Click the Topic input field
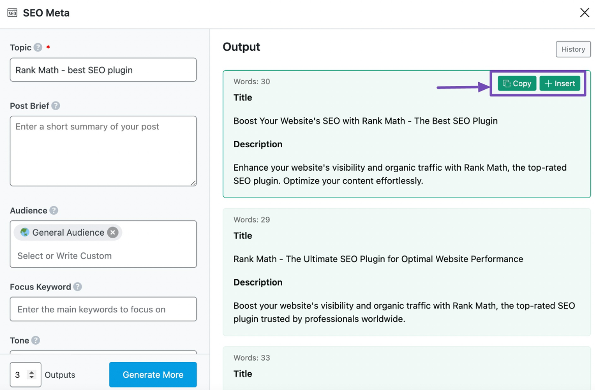Screen dimensions: 595x390 [x=103, y=70]
